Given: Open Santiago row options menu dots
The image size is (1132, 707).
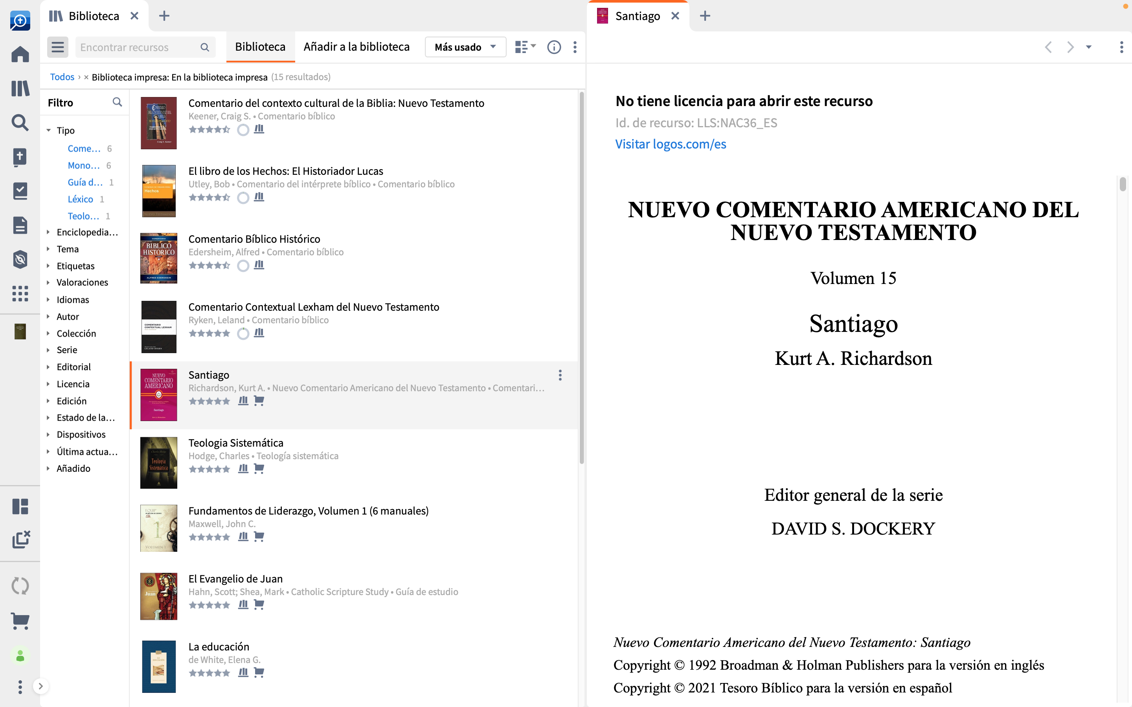Looking at the screenshot, I should click(x=560, y=375).
